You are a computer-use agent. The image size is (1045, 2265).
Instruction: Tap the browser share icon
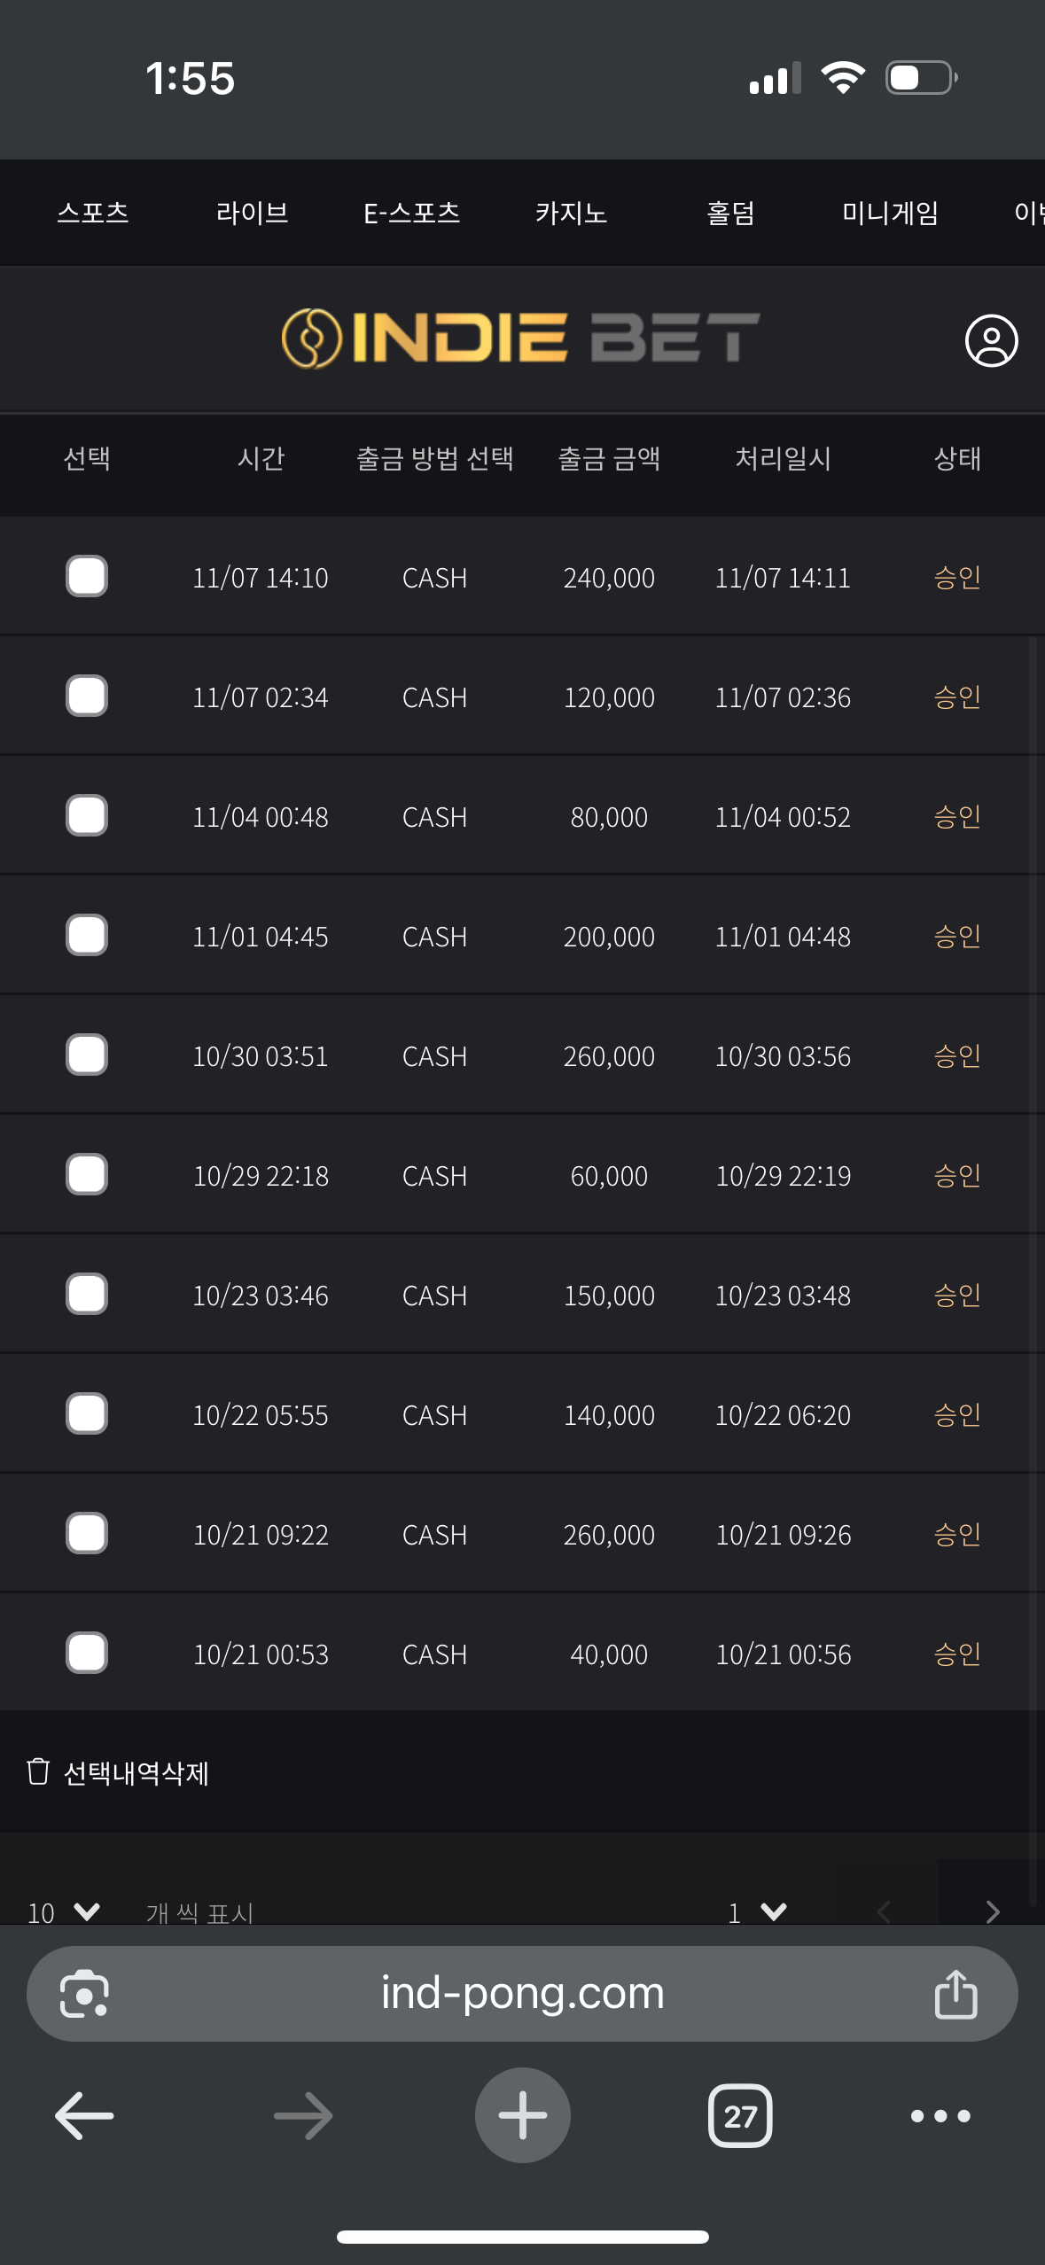pyautogui.click(x=955, y=1994)
